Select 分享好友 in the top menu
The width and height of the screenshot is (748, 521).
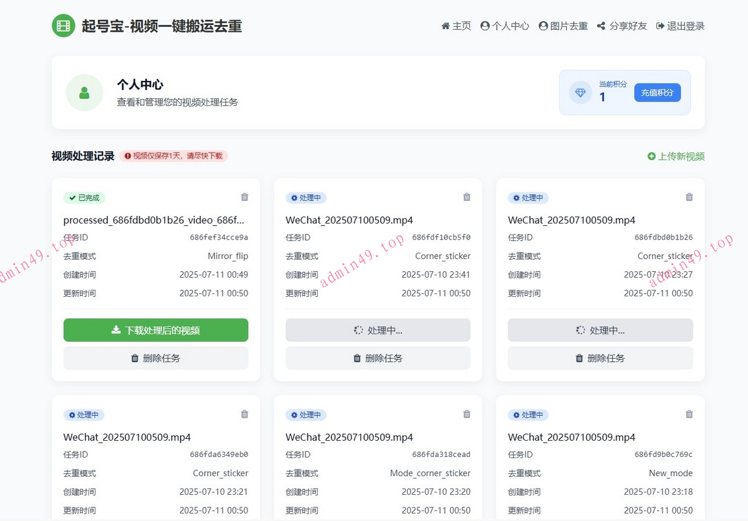(x=622, y=26)
